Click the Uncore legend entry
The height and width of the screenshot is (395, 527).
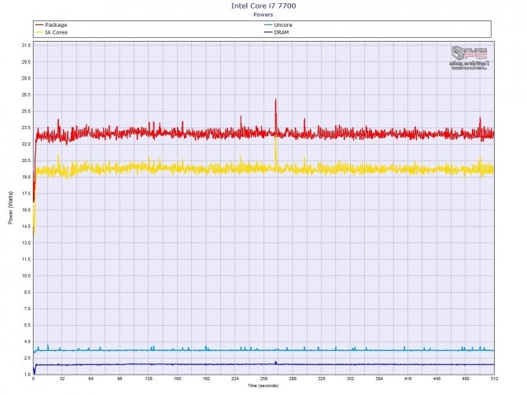point(278,25)
